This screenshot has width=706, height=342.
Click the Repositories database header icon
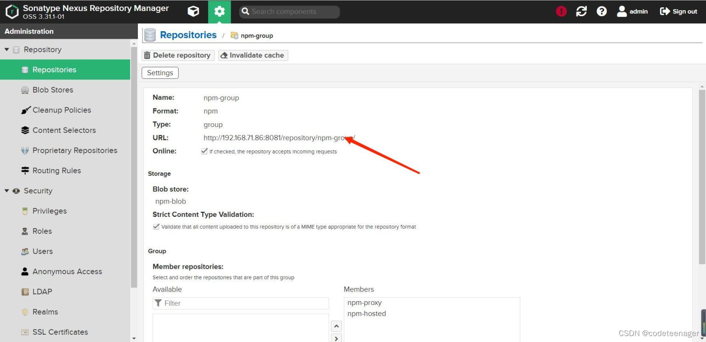pos(150,35)
